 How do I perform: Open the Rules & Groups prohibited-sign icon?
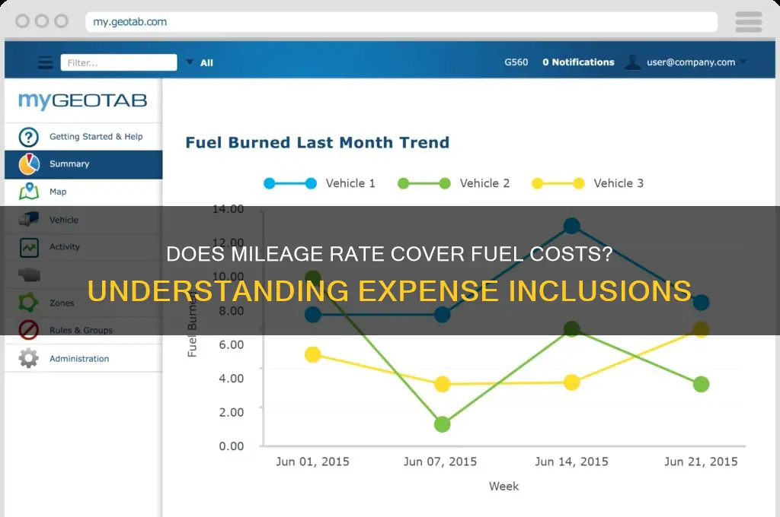pyautogui.click(x=28, y=330)
